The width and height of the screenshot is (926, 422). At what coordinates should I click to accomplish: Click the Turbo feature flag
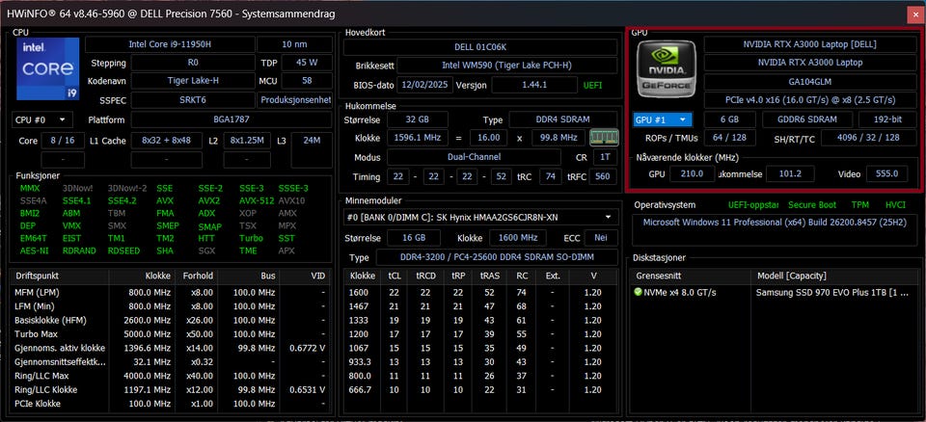[251, 238]
